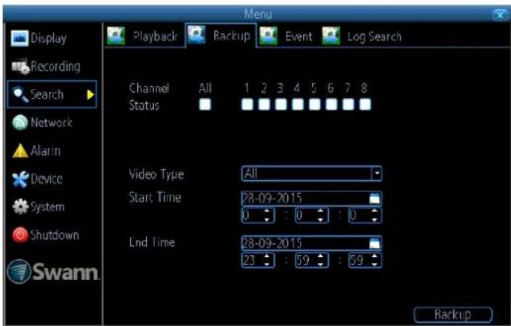Tick the All channels checkbox
Viewport: 511px width, 326px height.
tap(205, 104)
